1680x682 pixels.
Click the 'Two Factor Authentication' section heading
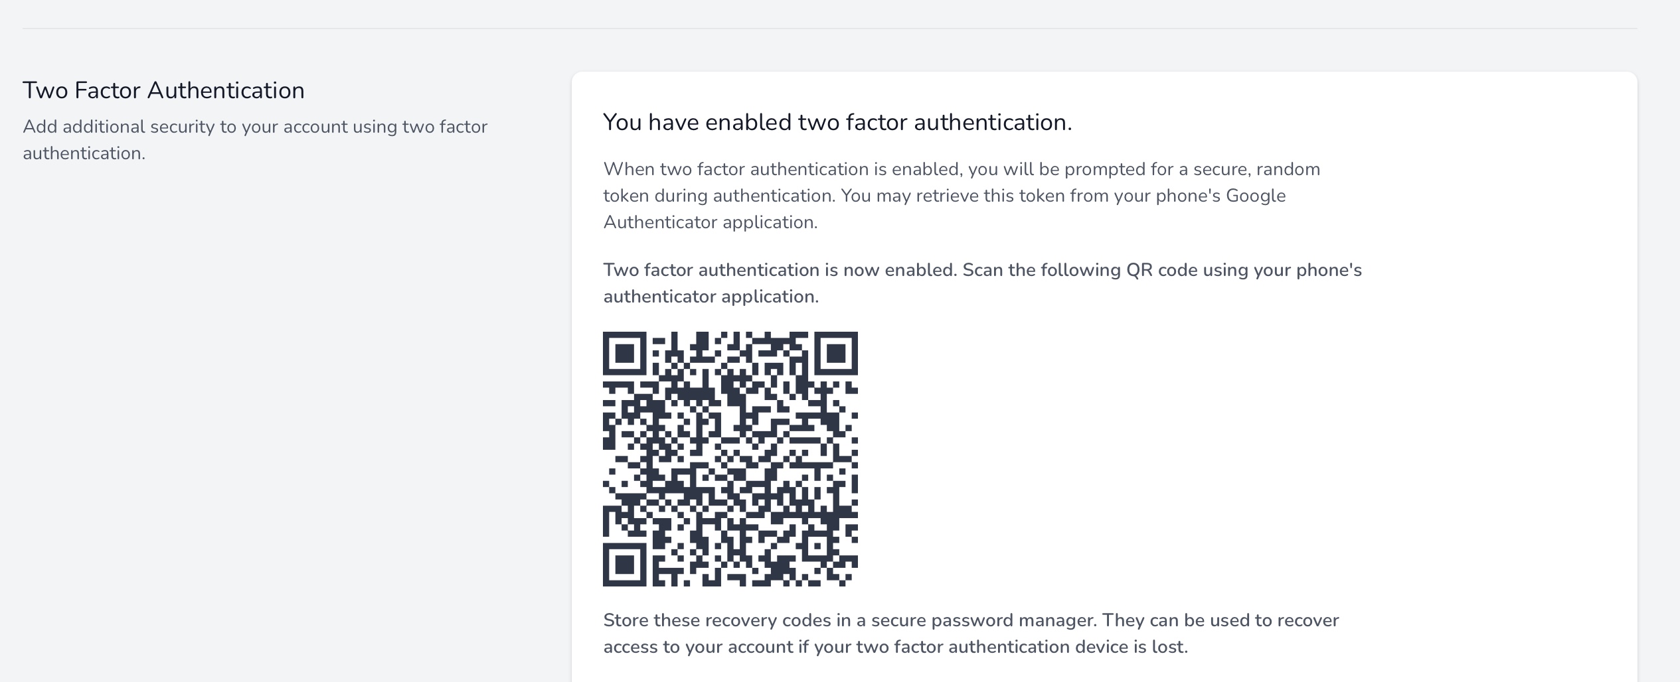pos(164,90)
